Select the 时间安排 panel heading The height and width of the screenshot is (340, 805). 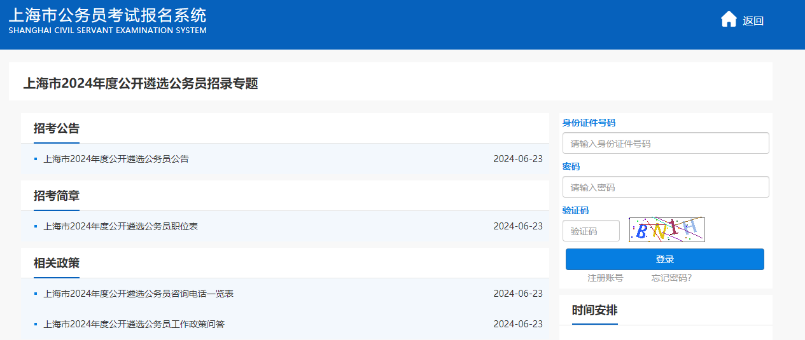tap(594, 310)
